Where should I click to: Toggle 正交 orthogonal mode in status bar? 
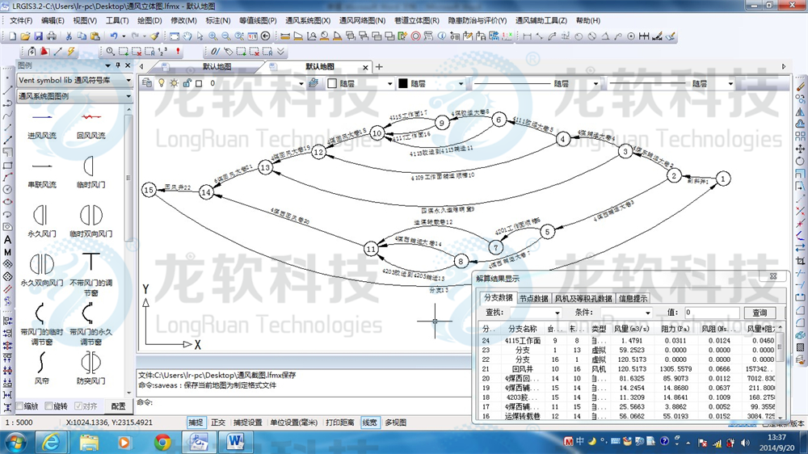click(x=218, y=422)
